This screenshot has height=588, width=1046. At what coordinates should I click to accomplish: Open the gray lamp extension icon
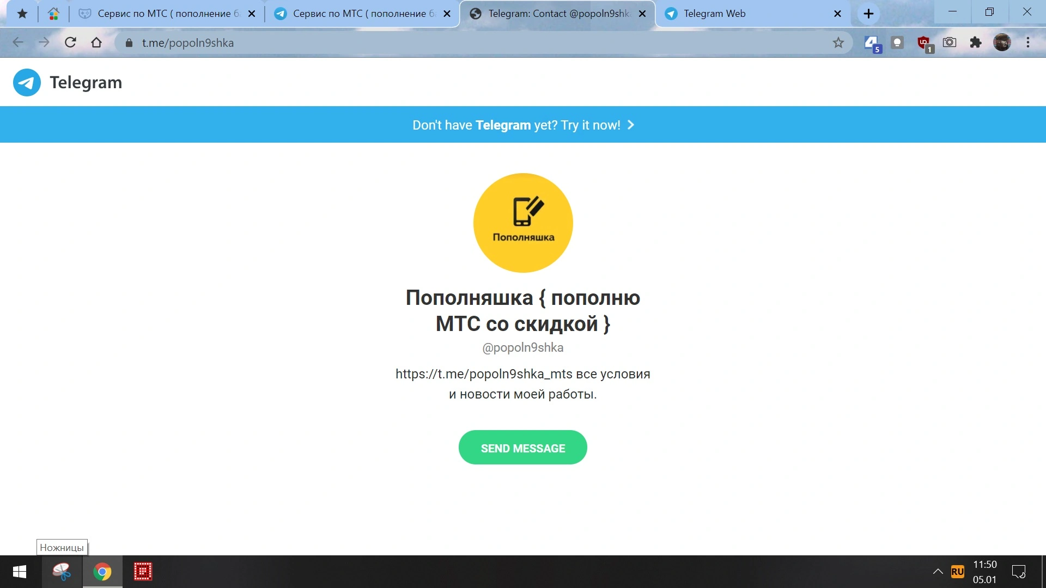[x=897, y=42]
